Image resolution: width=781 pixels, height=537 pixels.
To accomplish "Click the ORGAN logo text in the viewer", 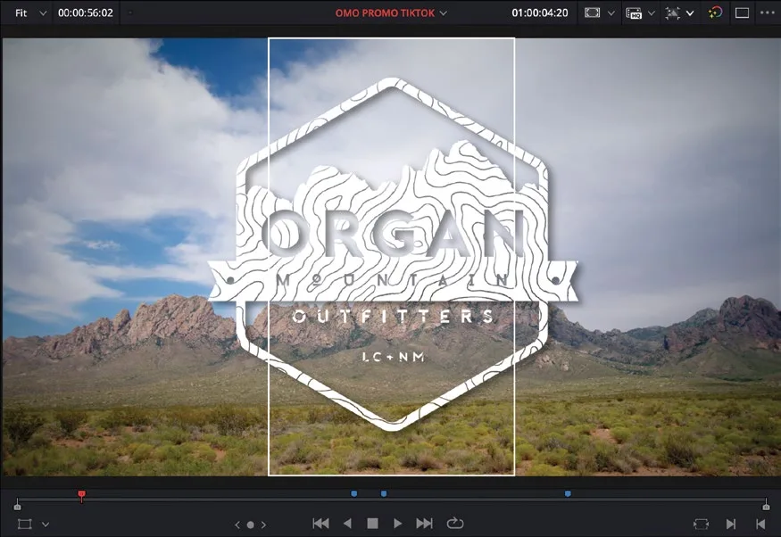I will click(x=395, y=235).
